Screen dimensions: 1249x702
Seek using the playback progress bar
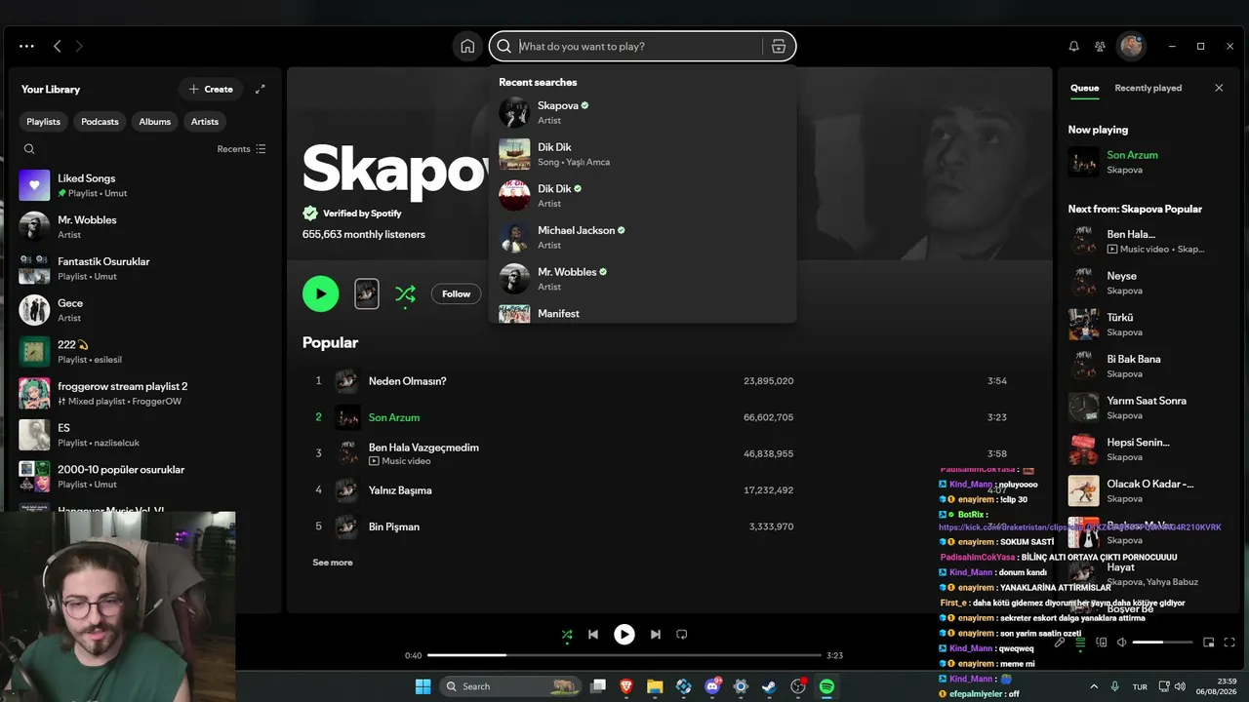pyautogui.click(x=624, y=655)
